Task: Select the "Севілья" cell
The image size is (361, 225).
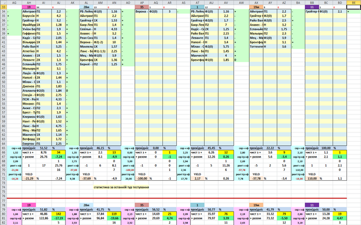Action: coord(86,29)
